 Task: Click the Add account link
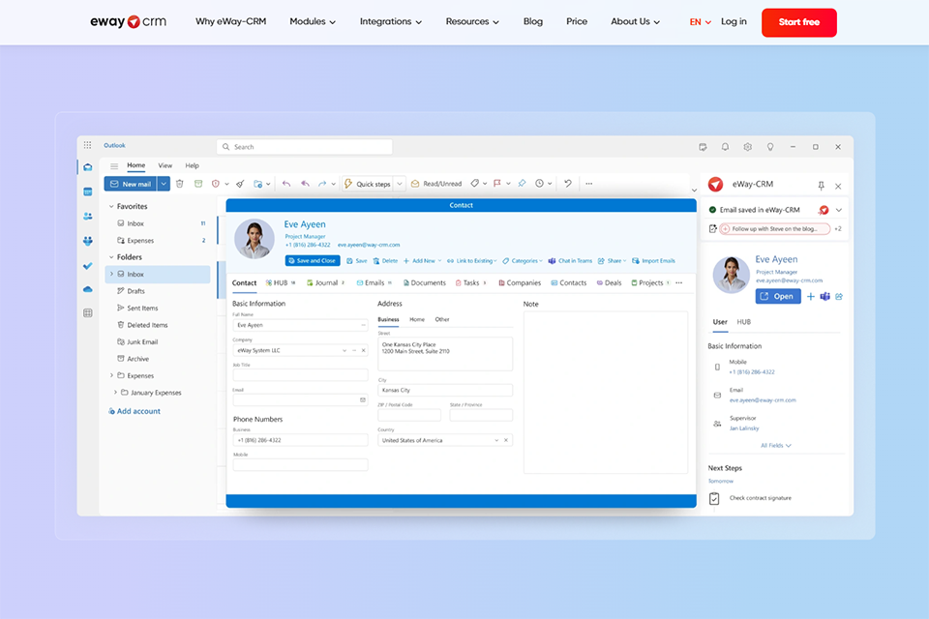(x=135, y=411)
